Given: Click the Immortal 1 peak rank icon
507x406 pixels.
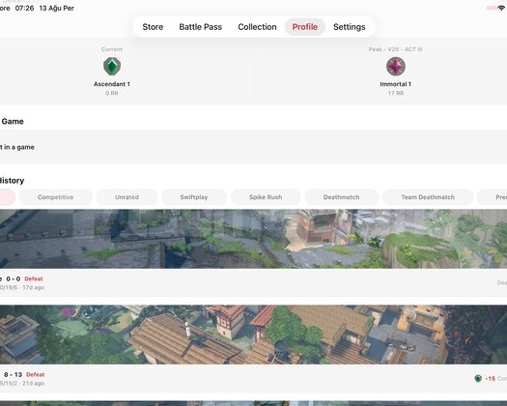Looking at the screenshot, I should pyautogui.click(x=396, y=66).
